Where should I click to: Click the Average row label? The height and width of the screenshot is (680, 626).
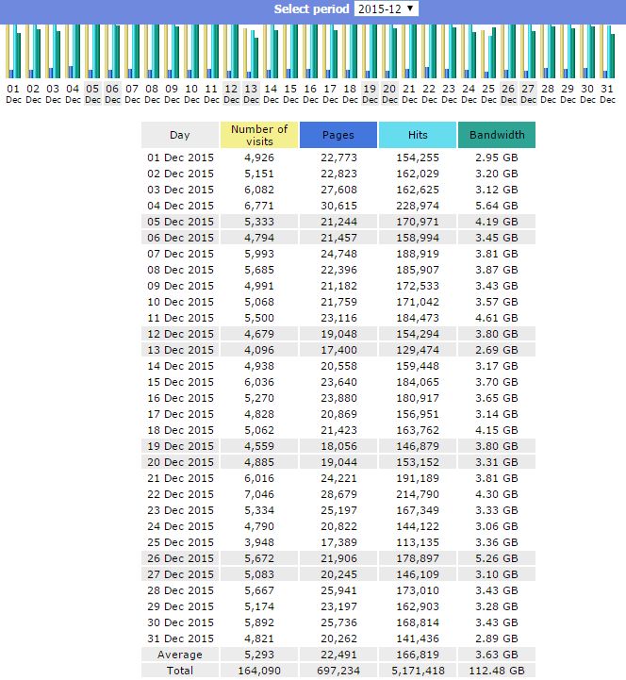pos(180,655)
